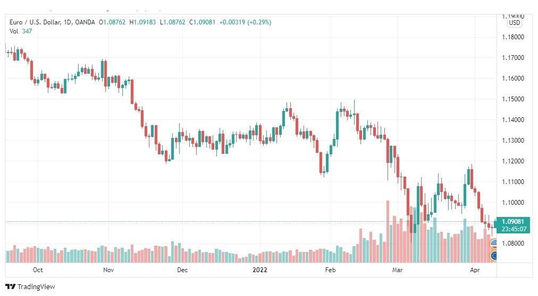The image size is (538, 296).
Task: Click the tallest volume bar near March
Action: (x=388, y=232)
